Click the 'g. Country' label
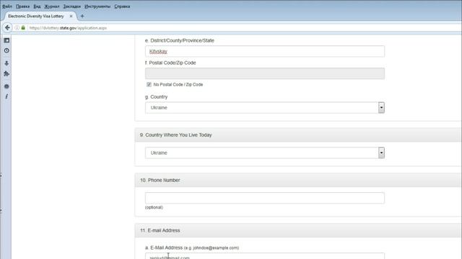Image resolution: width=462 pixels, height=259 pixels. click(x=156, y=97)
